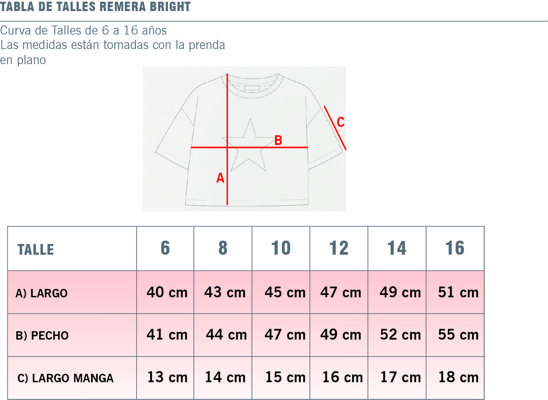Select size 16 column header

point(455,249)
